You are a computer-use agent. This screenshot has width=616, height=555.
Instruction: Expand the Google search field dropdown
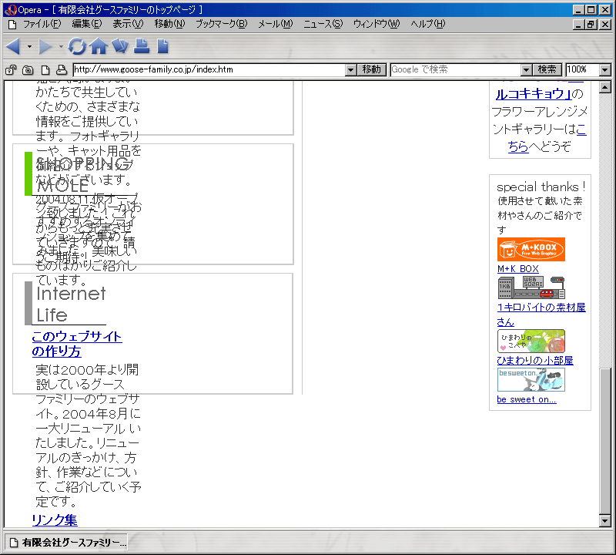527,70
